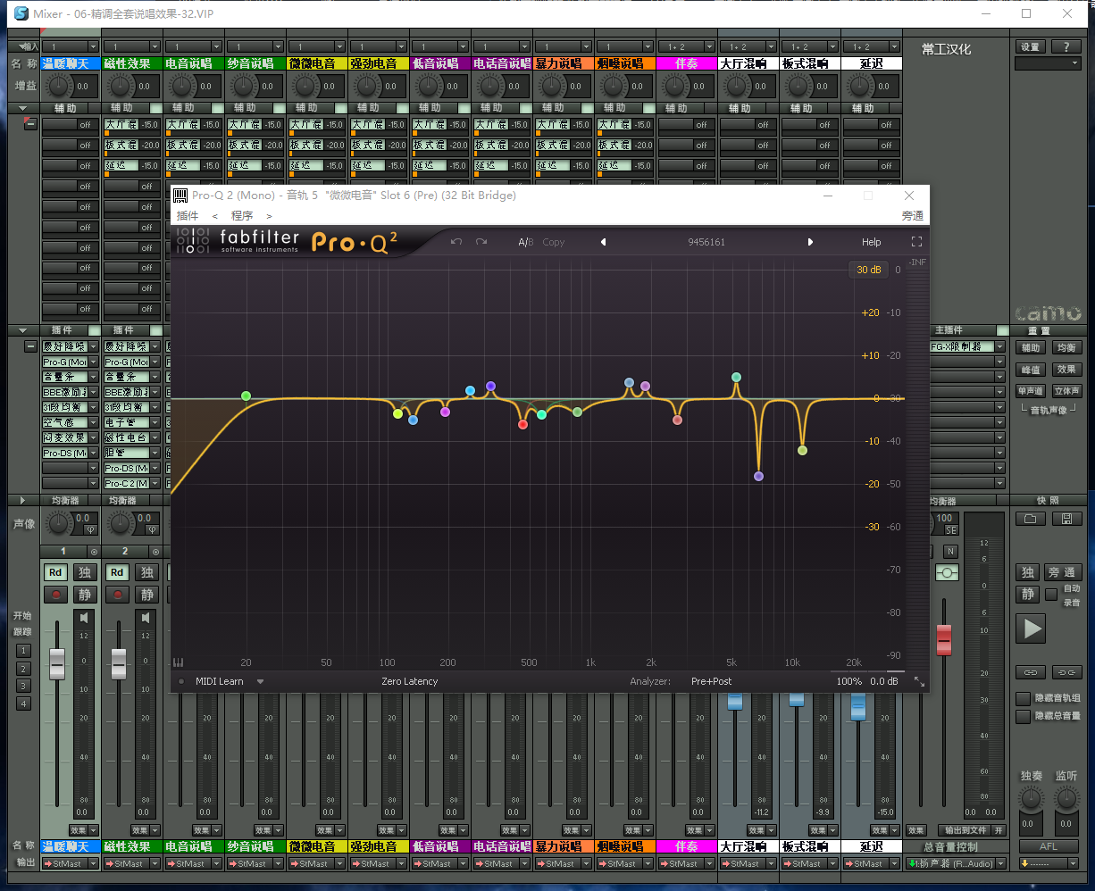Screen dimensions: 1095x891
Task: Redo the change in Pro-Q 2
Action: [481, 242]
